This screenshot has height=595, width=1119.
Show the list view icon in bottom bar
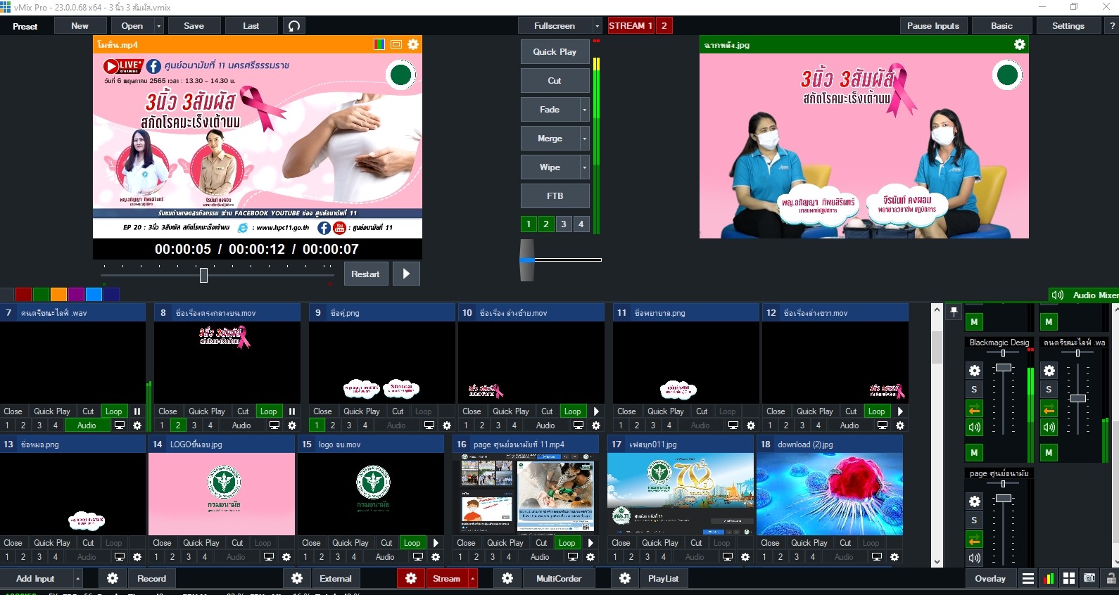click(1028, 578)
